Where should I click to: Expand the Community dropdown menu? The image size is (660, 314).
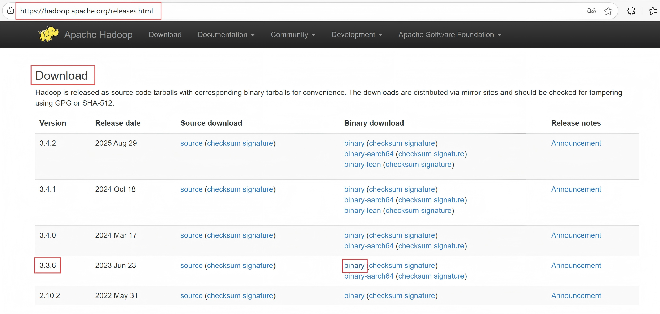293,34
